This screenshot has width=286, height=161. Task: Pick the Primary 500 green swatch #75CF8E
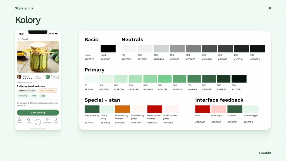click(165, 79)
